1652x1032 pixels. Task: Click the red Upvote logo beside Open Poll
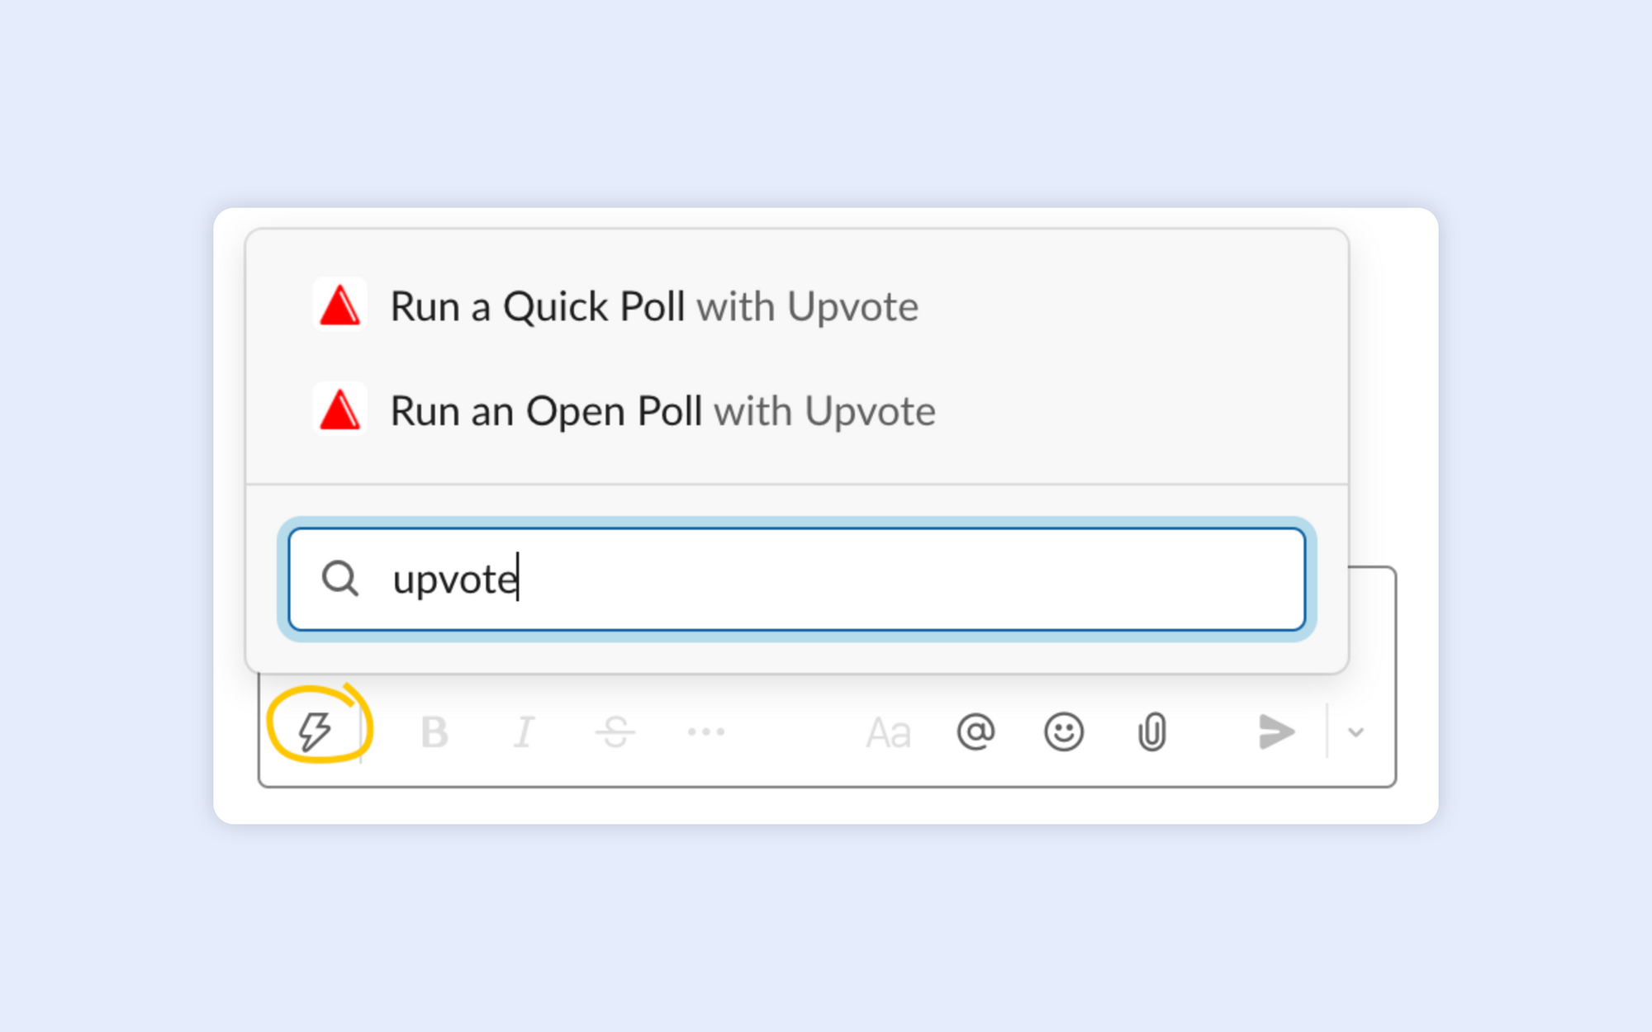point(339,409)
